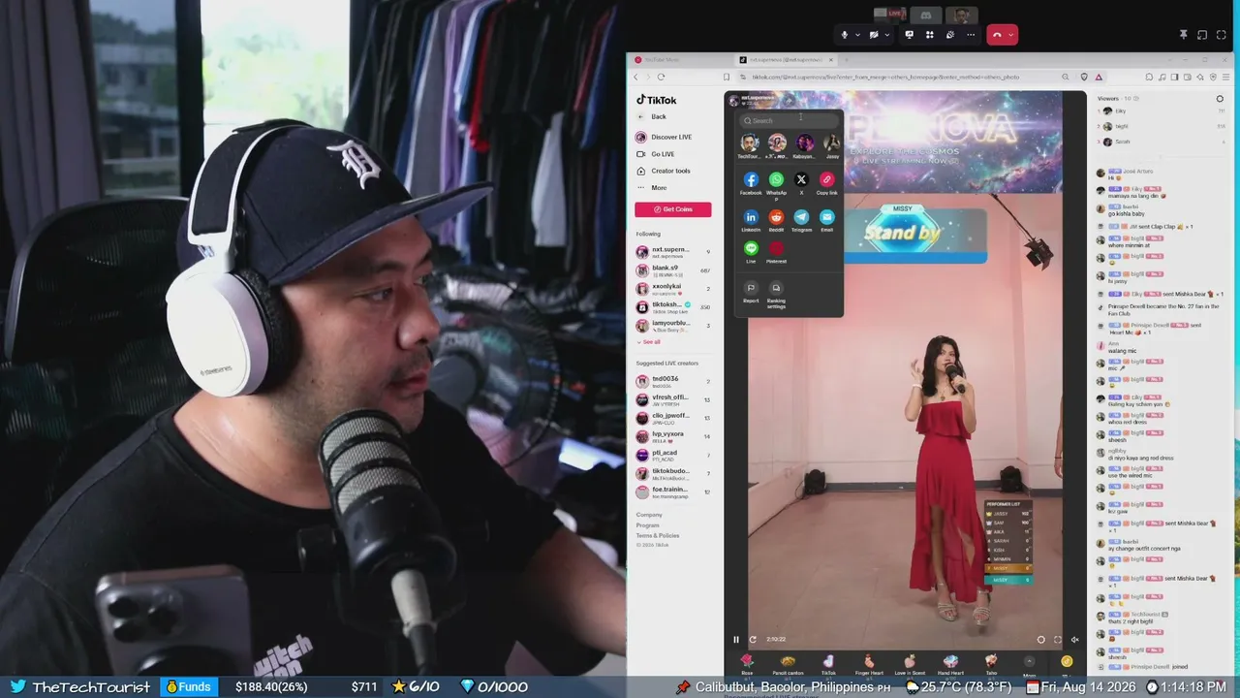The image size is (1240, 698).
Task: Open the Activities grid in call bar
Action: tap(929, 35)
